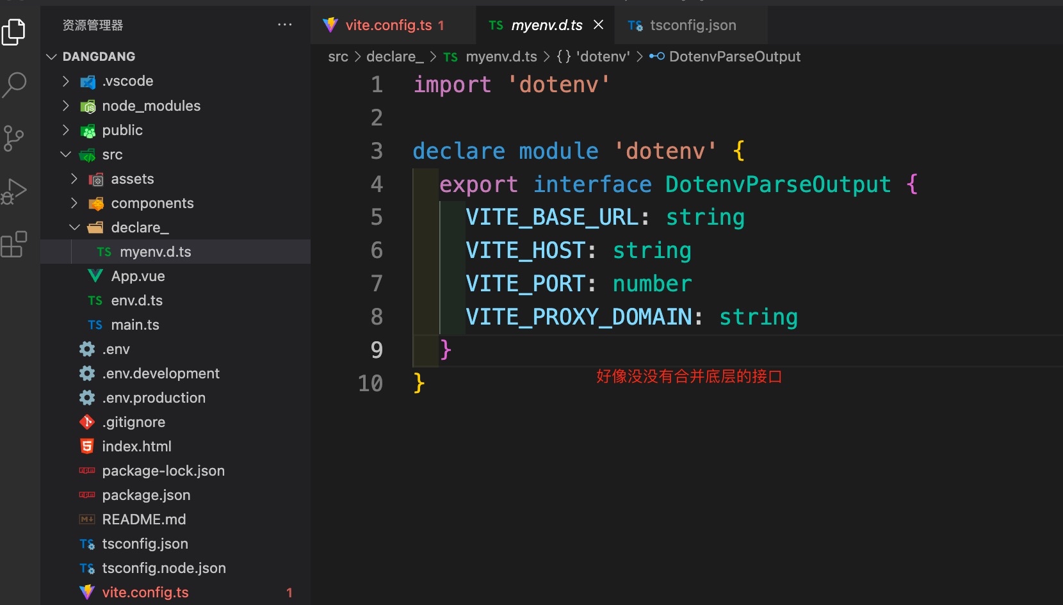
Task: Click the Vue icon beside App.vue
Action: 95,276
